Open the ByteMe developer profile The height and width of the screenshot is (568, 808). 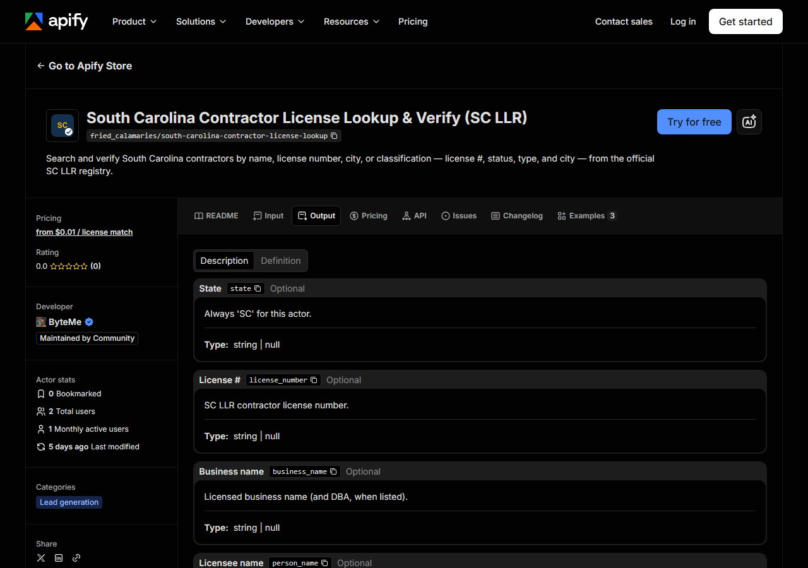[65, 322]
